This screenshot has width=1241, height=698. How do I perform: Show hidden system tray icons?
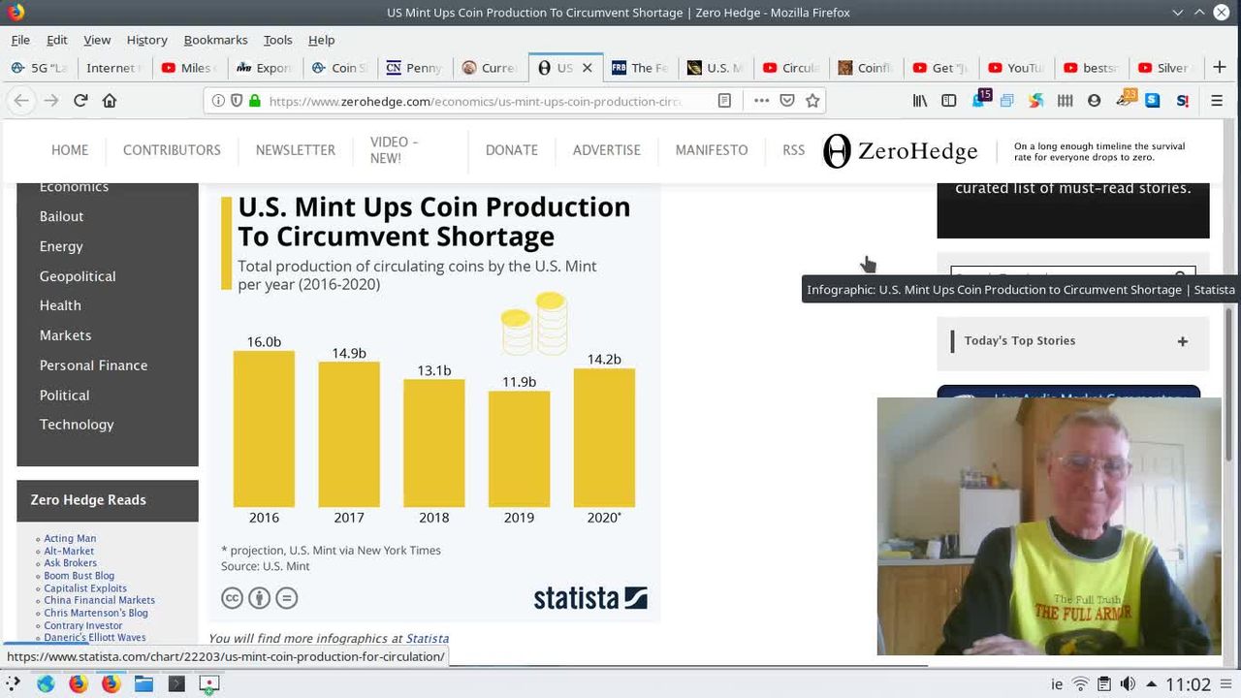coord(1151,684)
